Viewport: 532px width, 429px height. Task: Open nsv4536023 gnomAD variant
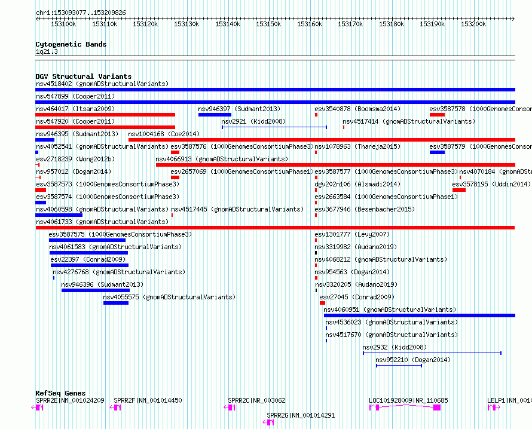point(392,322)
